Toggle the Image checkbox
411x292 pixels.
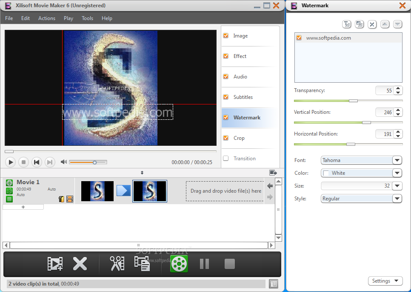pos(225,35)
